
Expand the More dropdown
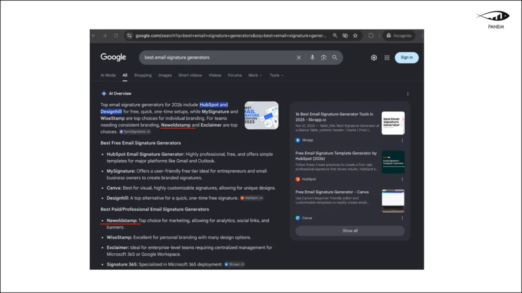255,75
